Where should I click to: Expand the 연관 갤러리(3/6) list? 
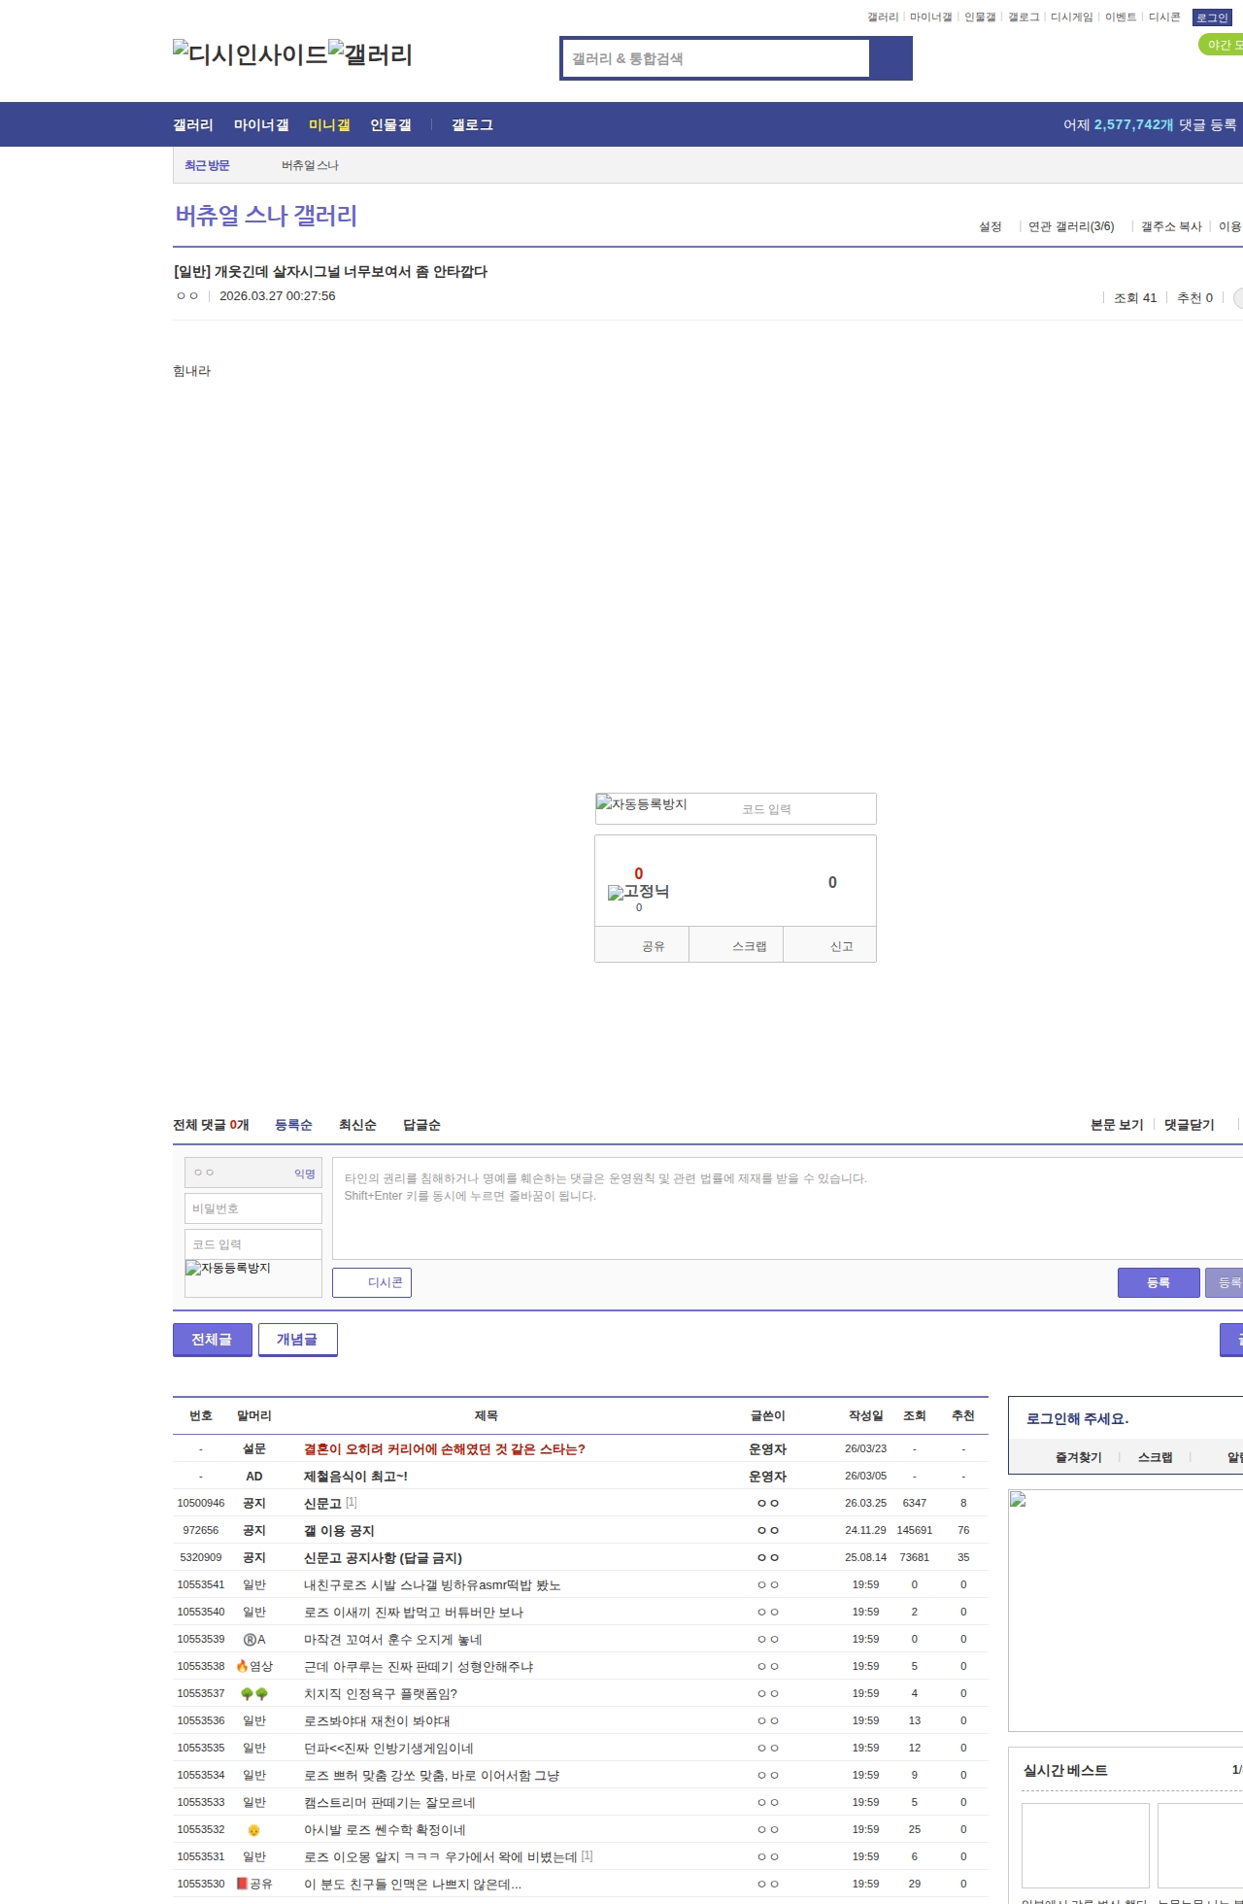pyautogui.click(x=1070, y=226)
